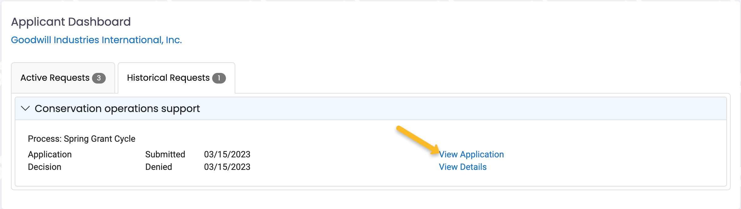This screenshot has width=741, height=209.
Task: Open the View Application link
Action: pyautogui.click(x=471, y=154)
